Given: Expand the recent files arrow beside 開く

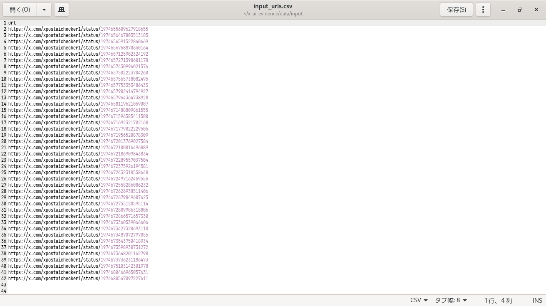Looking at the screenshot, I should pos(44,10).
